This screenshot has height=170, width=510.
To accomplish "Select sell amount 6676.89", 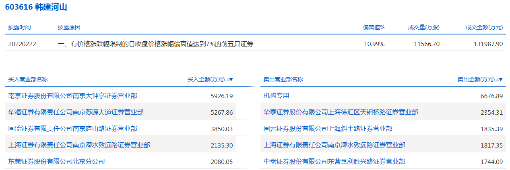I will 491,96.
